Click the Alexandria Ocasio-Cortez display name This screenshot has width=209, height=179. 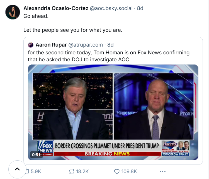[x=56, y=8]
